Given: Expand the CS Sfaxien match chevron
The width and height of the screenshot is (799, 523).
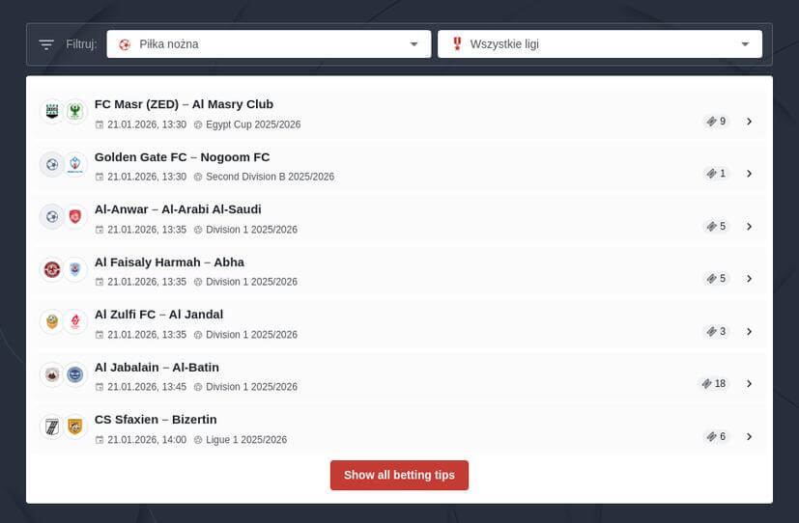Looking at the screenshot, I should coord(749,436).
